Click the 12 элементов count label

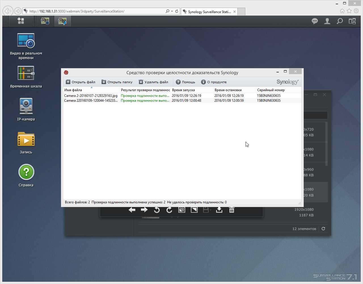coord(304,229)
